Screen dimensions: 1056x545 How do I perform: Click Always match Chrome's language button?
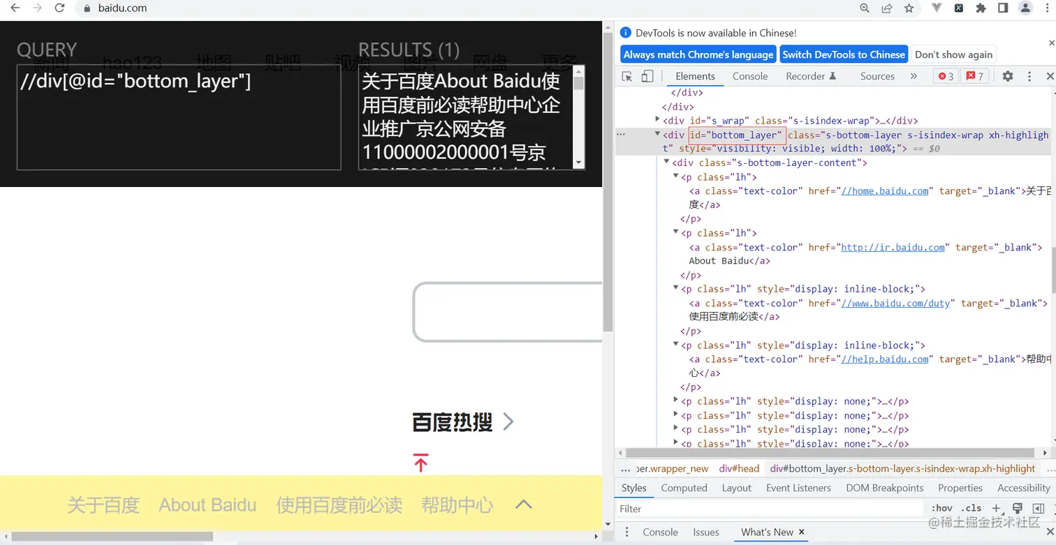[x=698, y=54]
